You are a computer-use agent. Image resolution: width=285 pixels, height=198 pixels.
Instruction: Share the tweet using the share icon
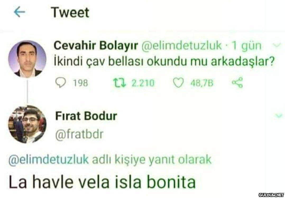click(237, 83)
